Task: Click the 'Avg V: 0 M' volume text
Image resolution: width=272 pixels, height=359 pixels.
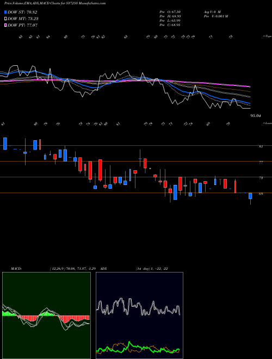Action: [x=212, y=11]
